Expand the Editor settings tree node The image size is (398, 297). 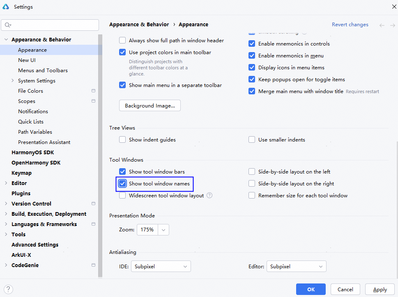click(6, 183)
